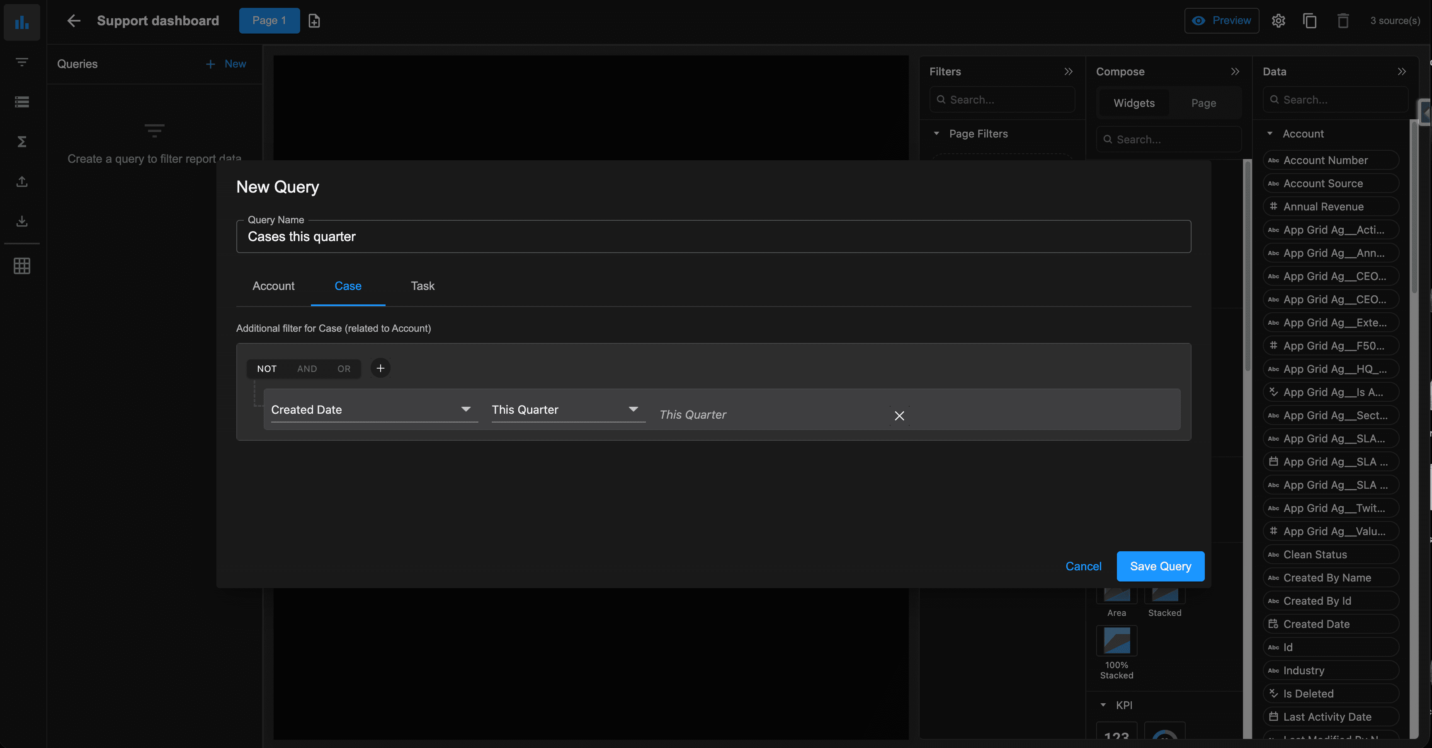
Task: Switch to the Account tab
Action: pyautogui.click(x=273, y=286)
